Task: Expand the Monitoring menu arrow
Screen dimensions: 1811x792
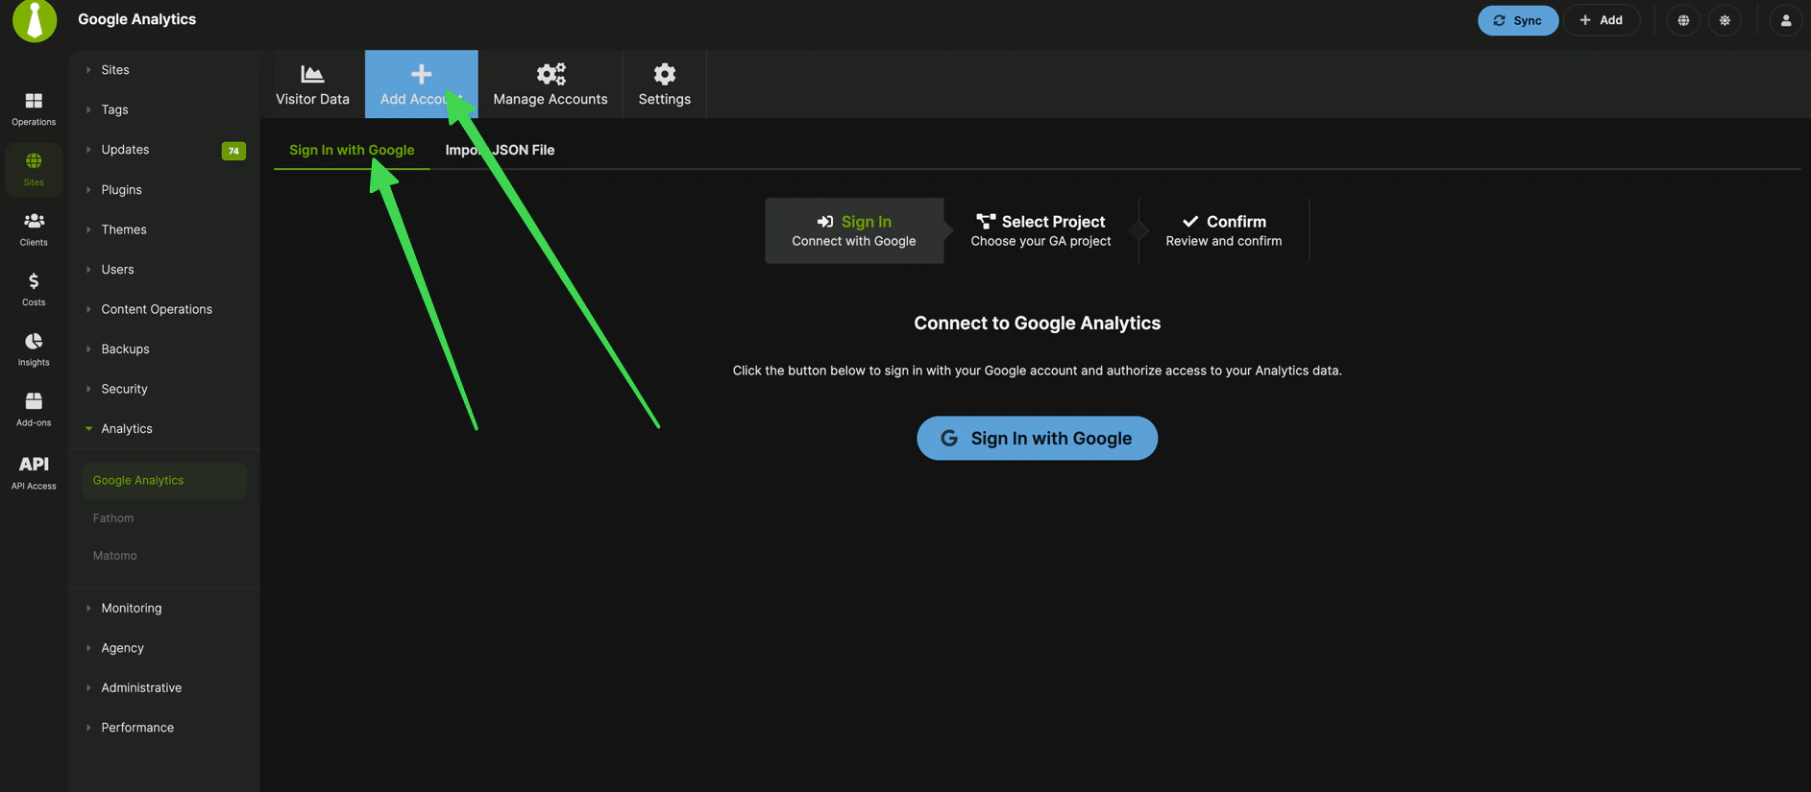Action: 88,609
